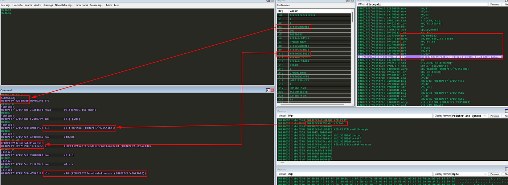The image size is (508, 185).
Task: Click the Virtual @fp address field
Action: pos(359,116)
